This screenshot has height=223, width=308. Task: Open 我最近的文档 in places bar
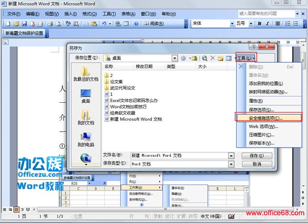tap(86, 74)
